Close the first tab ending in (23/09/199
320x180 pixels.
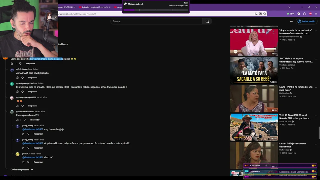click(74, 7)
